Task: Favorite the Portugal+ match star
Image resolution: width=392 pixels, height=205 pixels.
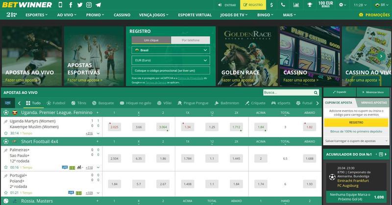Action: [x=6, y=193]
